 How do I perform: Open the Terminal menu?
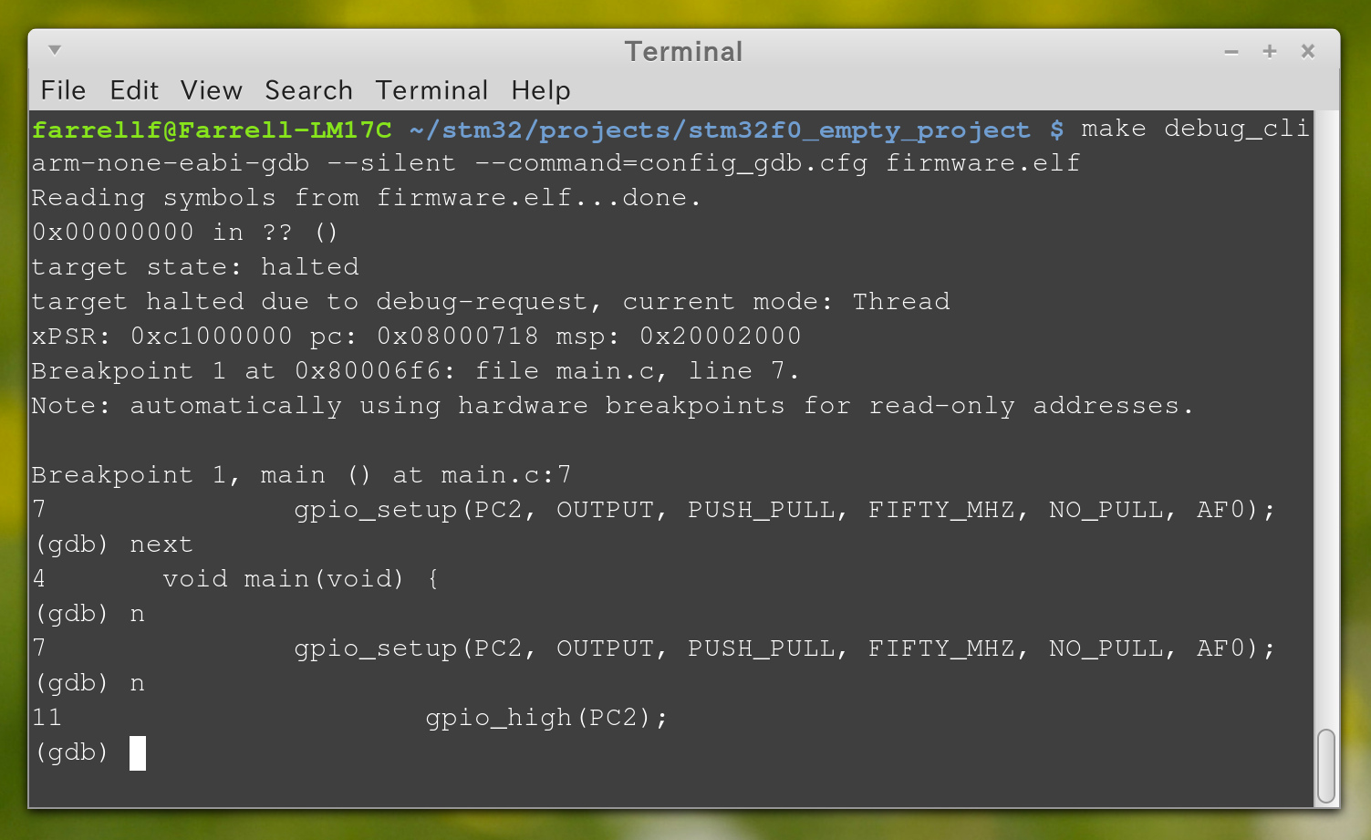click(432, 90)
